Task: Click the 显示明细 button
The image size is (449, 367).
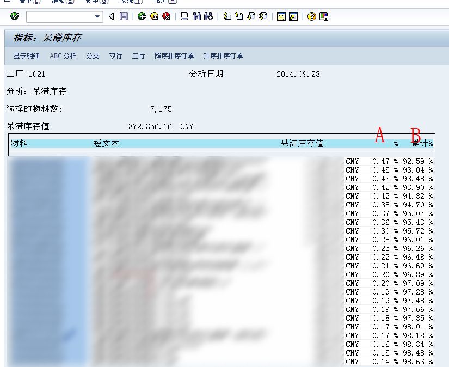Action: (27, 56)
